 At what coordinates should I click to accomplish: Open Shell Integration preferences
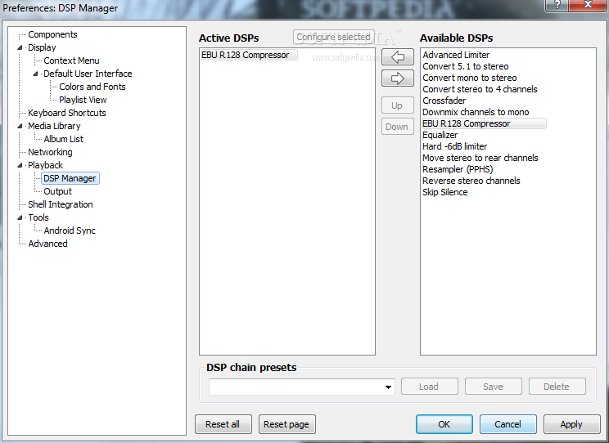pyautogui.click(x=61, y=204)
